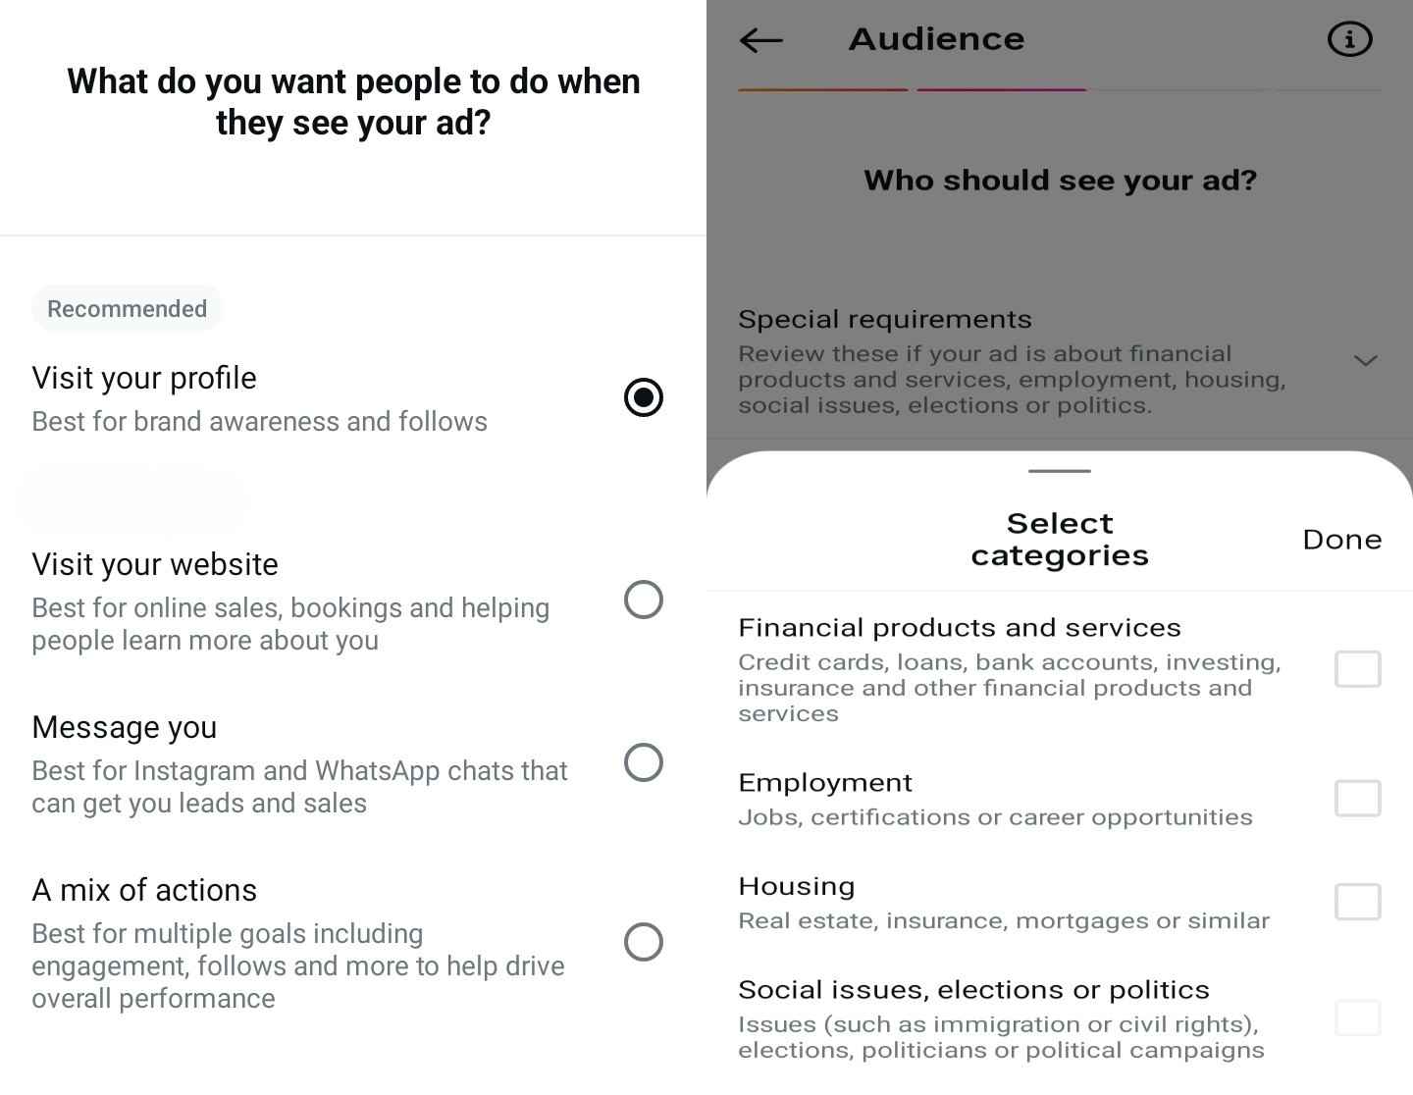Select the Visit your profile radio button
1413x1095 pixels.
(644, 397)
